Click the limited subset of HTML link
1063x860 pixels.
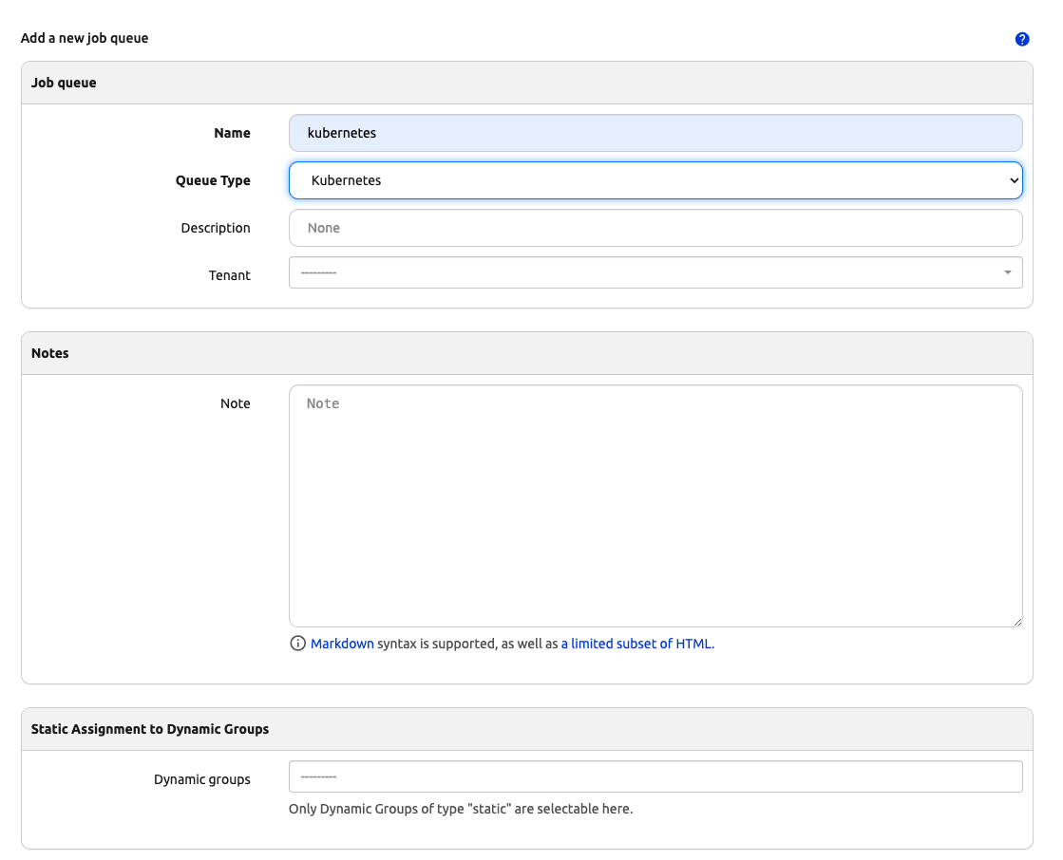click(x=637, y=644)
